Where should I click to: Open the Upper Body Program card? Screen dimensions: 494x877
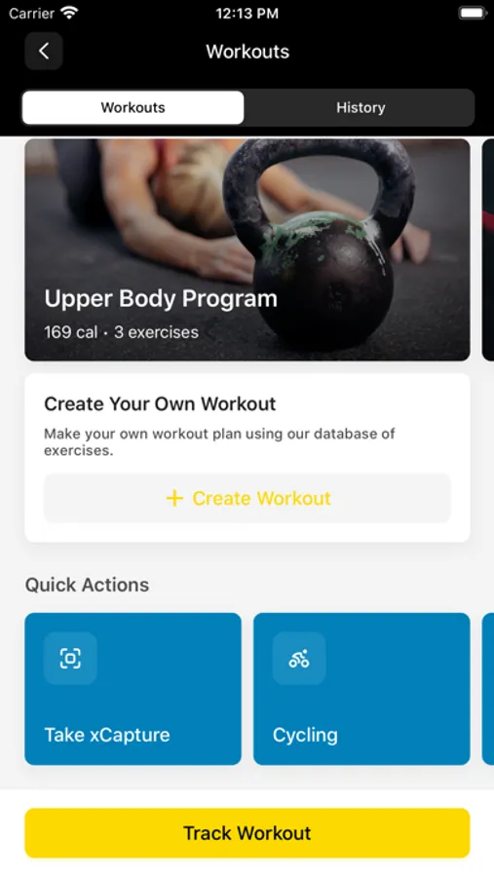point(247,249)
